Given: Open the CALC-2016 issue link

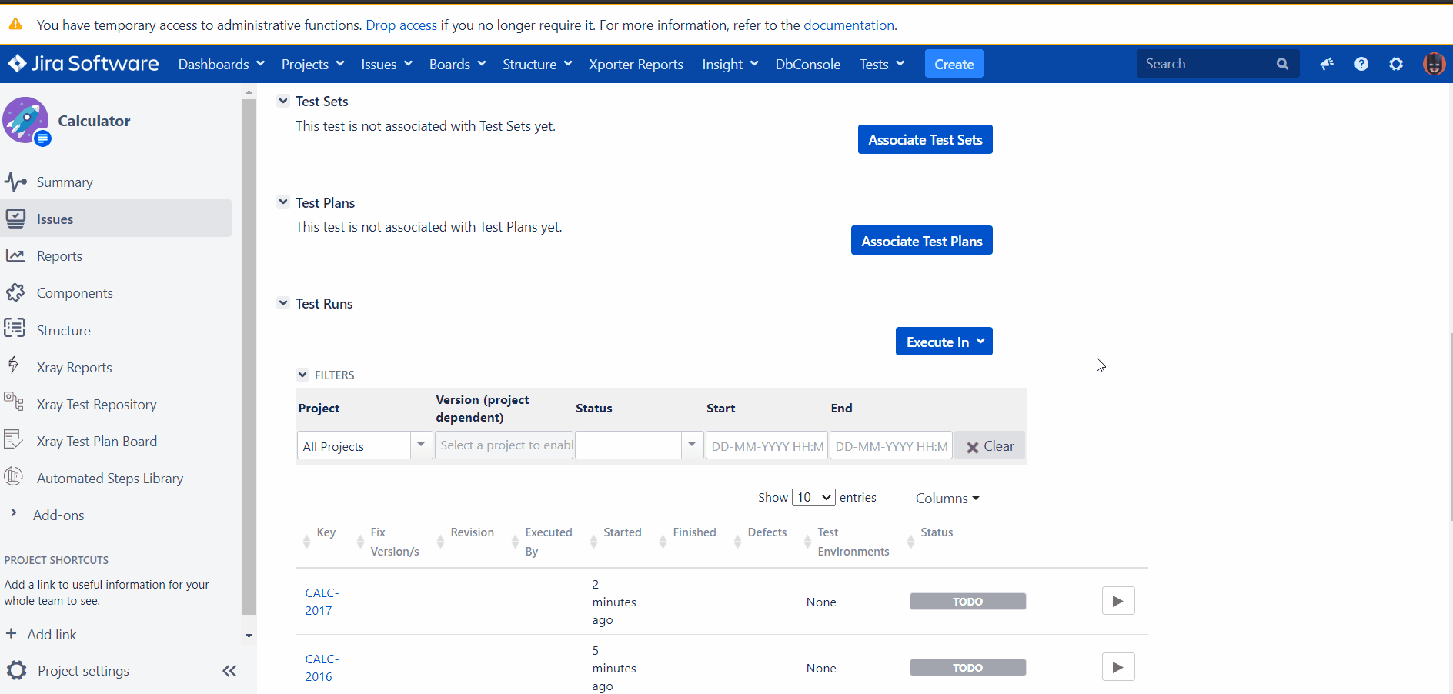Looking at the screenshot, I should pyautogui.click(x=319, y=668).
